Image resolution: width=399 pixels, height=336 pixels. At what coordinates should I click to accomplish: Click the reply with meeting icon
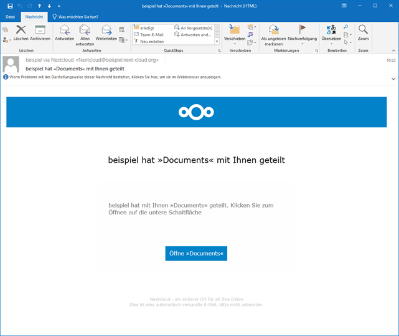click(x=122, y=30)
